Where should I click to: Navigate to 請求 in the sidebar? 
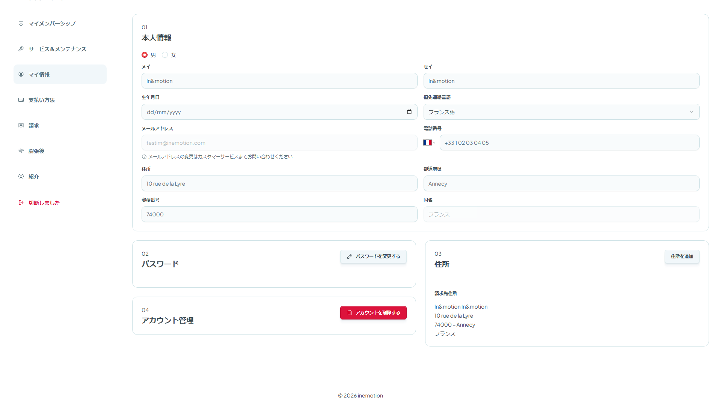click(x=60, y=125)
